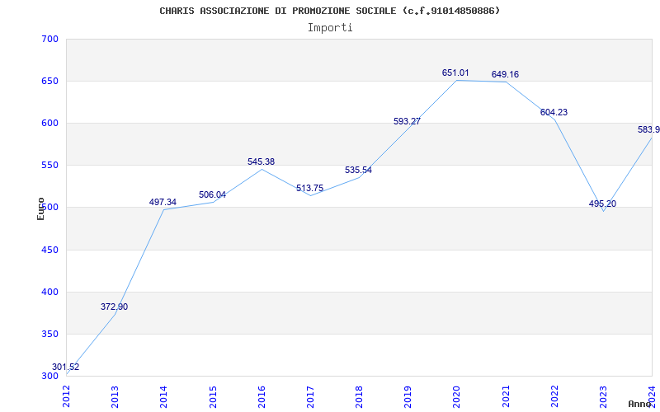This screenshot has width=660, height=412.
Task: Click the 350 y-axis value
Action: [x=50, y=335]
